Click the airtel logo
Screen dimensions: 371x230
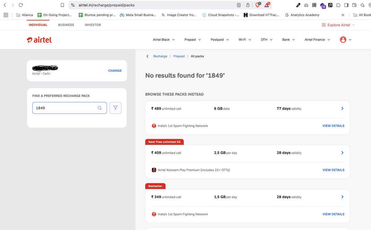point(39,40)
